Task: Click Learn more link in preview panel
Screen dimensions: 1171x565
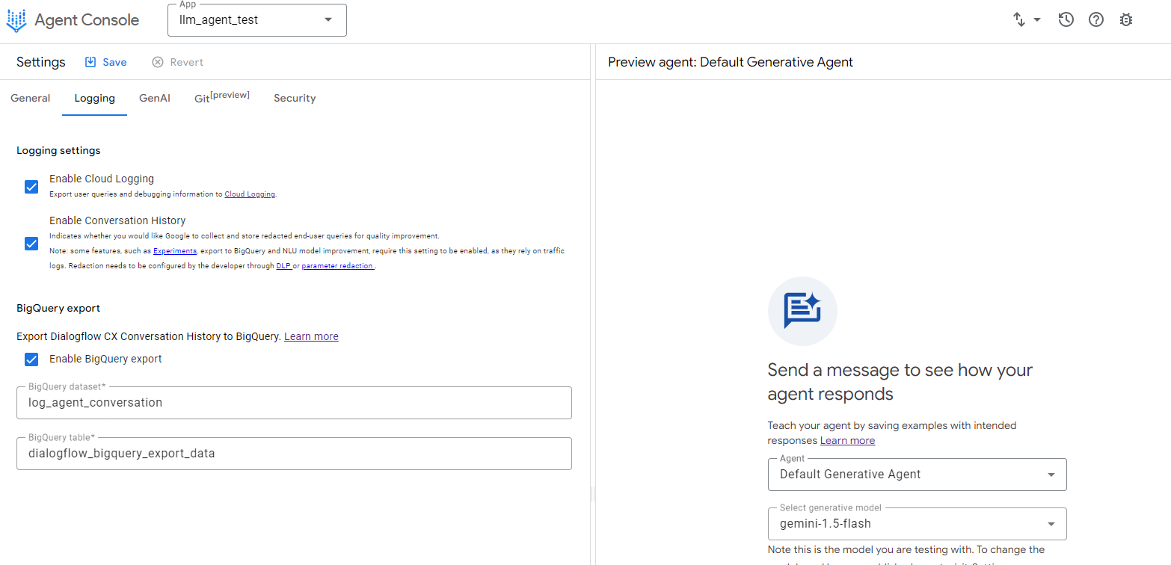Action: [x=847, y=440]
